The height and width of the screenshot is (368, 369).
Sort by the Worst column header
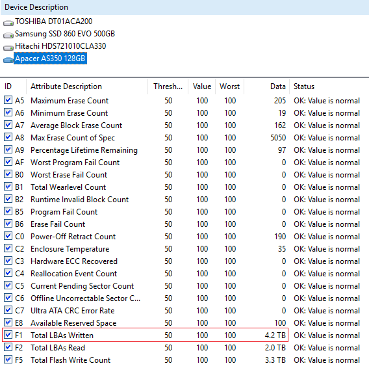click(229, 86)
